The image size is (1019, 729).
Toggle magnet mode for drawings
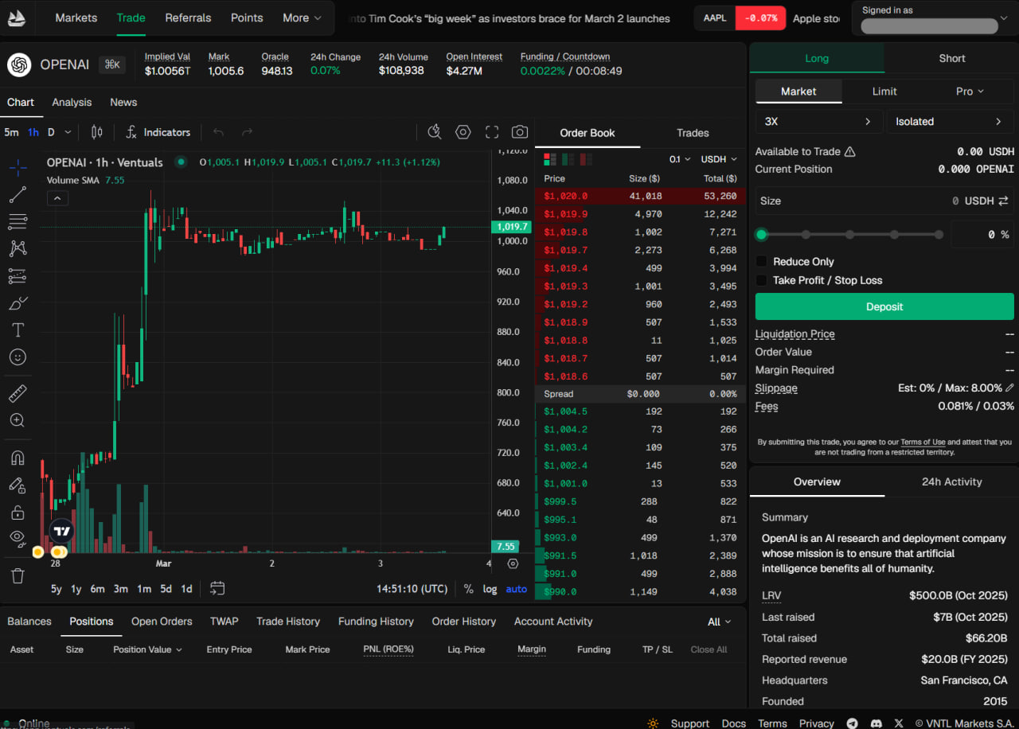click(x=18, y=458)
